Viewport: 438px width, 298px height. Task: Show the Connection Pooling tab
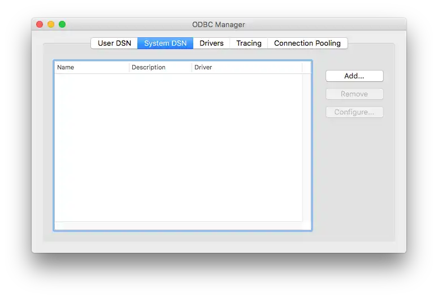(307, 43)
